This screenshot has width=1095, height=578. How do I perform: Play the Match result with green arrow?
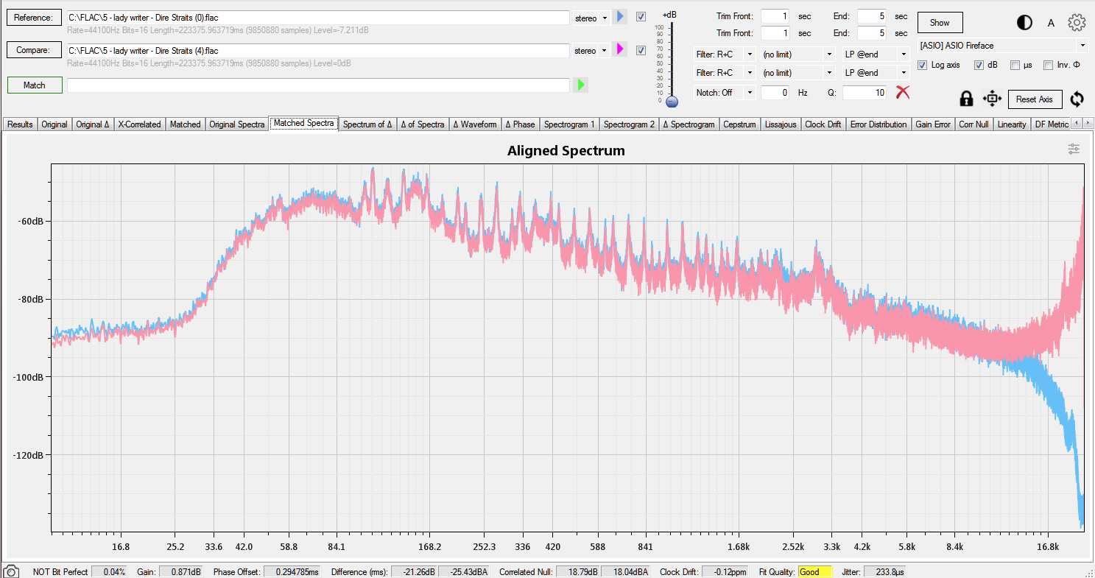(580, 85)
